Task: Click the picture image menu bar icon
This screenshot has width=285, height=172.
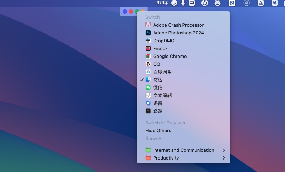Action: [260, 3]
